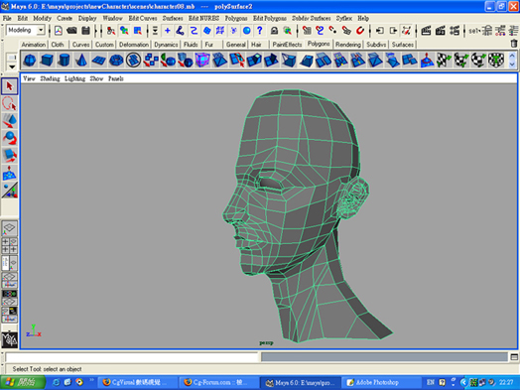Choose the Scale tool in toolbox
Screen dimensions: 520x390
click(9, 156)
